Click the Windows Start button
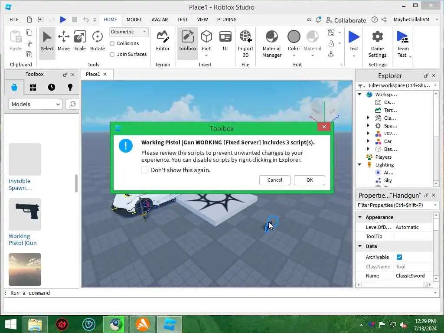Screen dimensions: 444x333 (11, 324)
